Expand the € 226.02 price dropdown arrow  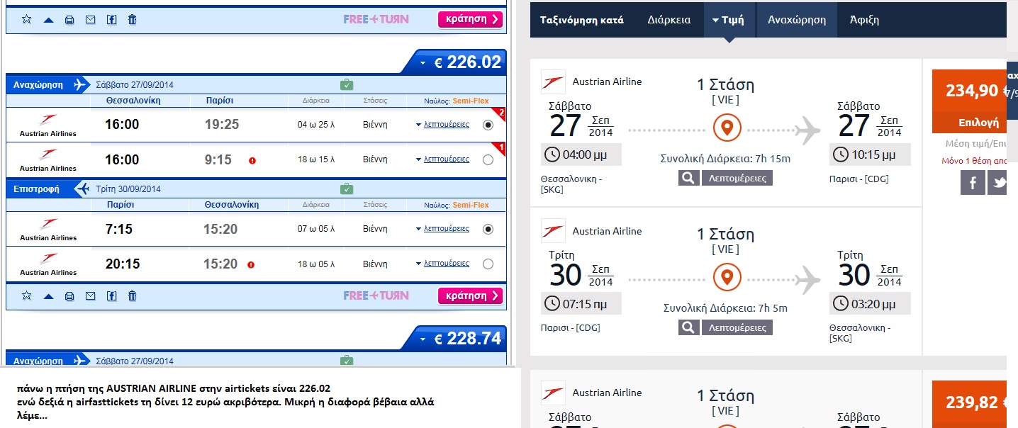(423, 63)
